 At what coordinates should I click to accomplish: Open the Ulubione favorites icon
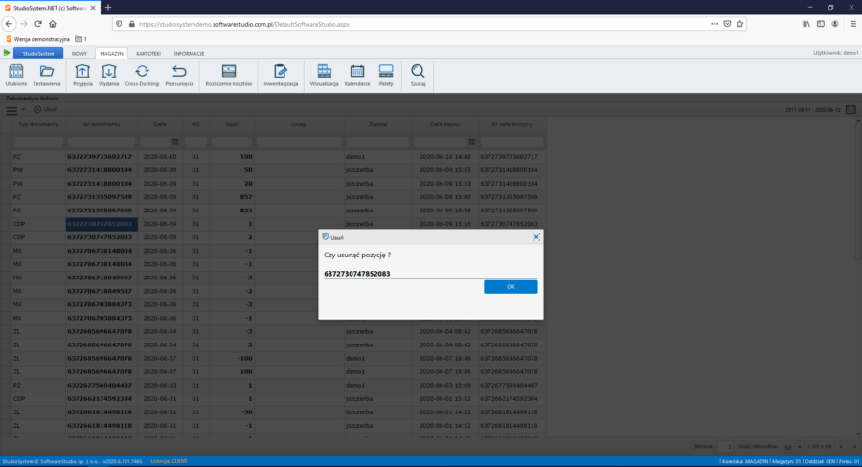[16, 76]
